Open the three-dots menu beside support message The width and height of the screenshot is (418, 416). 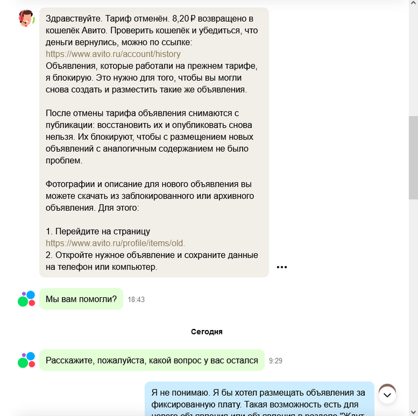[x=282, y=267]
